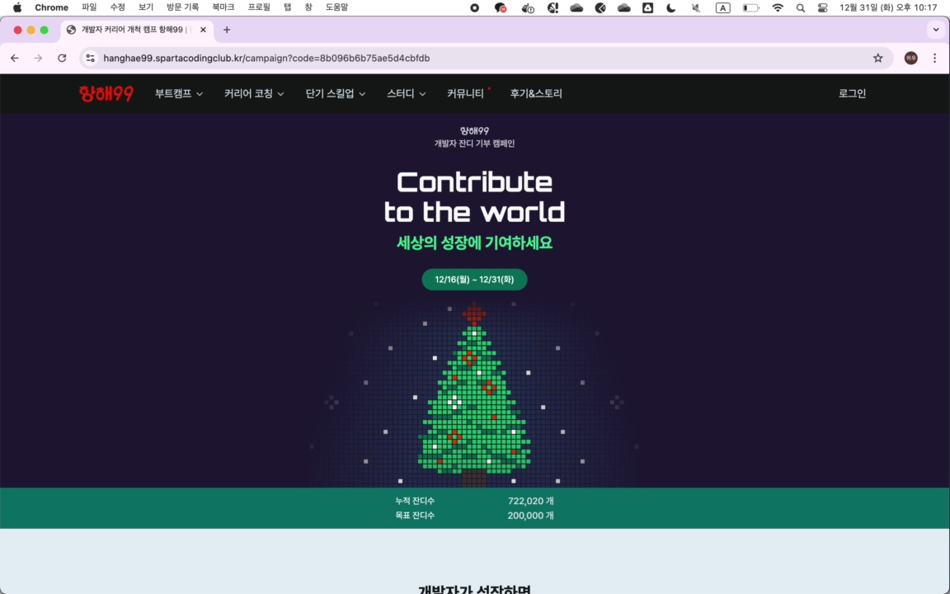This screenshot has width=950, height=594.
Task: Open Wi-Fi status menu
Action: [x=778, y=8]
